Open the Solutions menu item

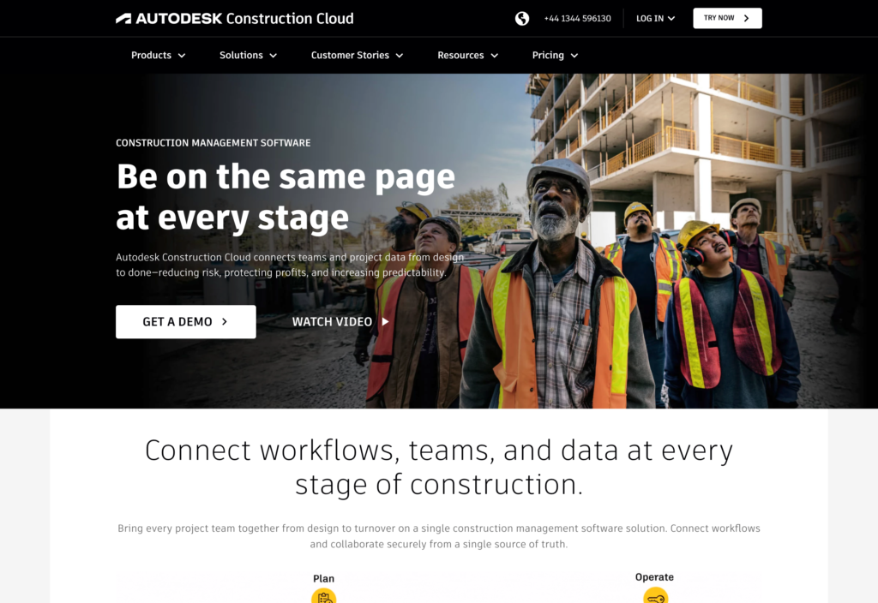(x=241, y=55)
